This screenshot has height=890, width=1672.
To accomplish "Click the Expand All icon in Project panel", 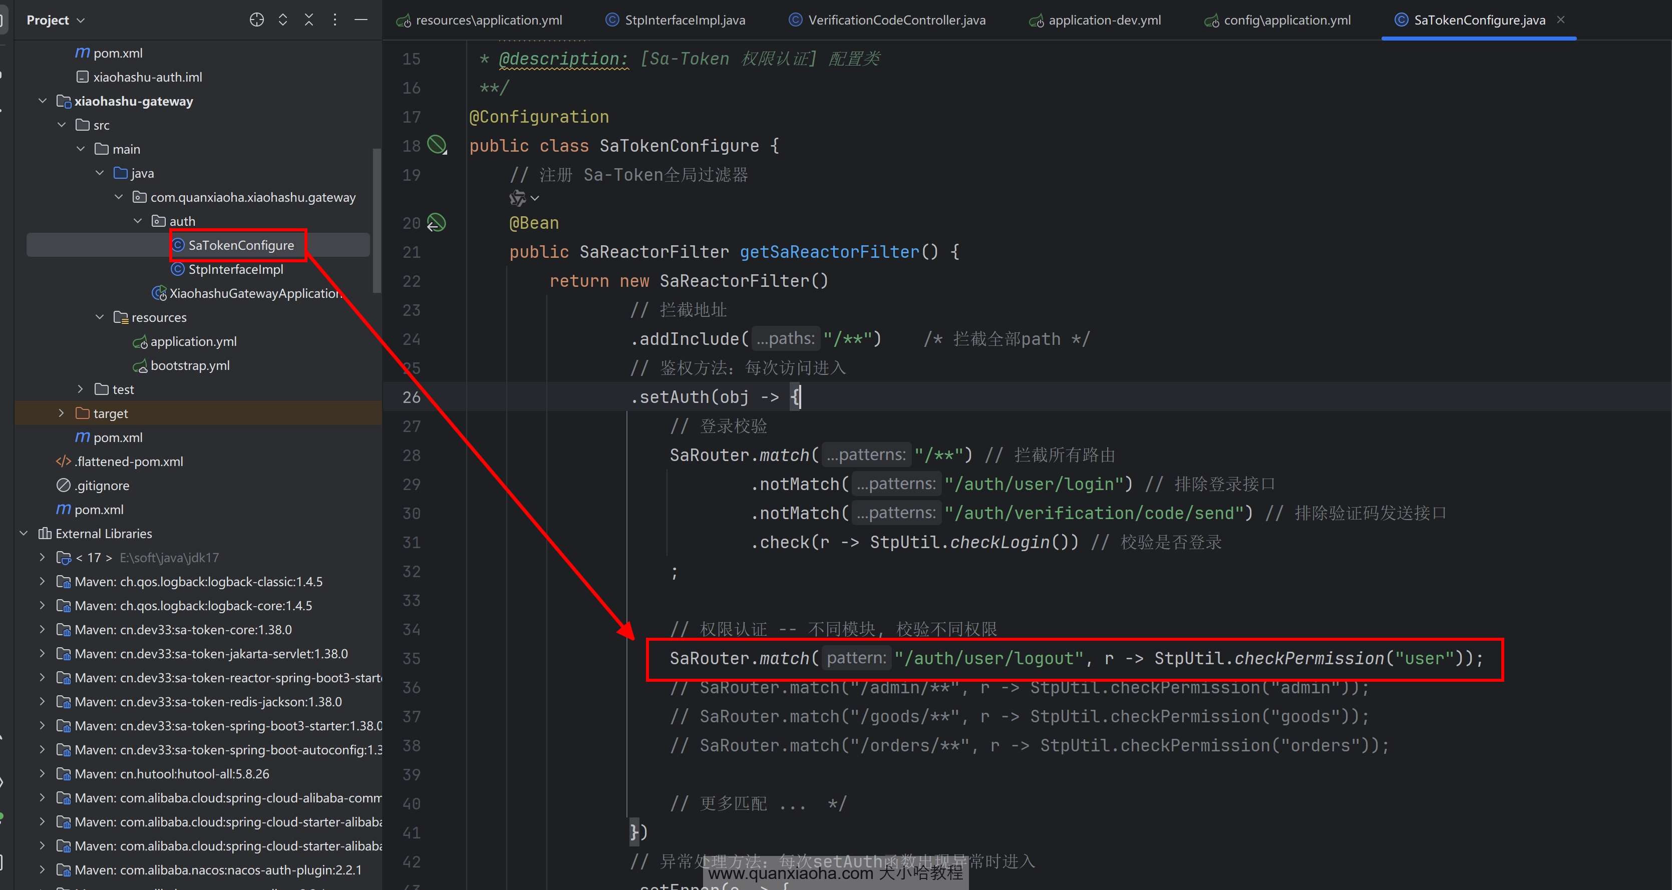I will 283,20.
